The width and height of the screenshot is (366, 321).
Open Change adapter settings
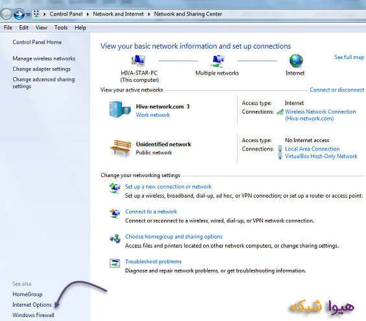[42, 69]
